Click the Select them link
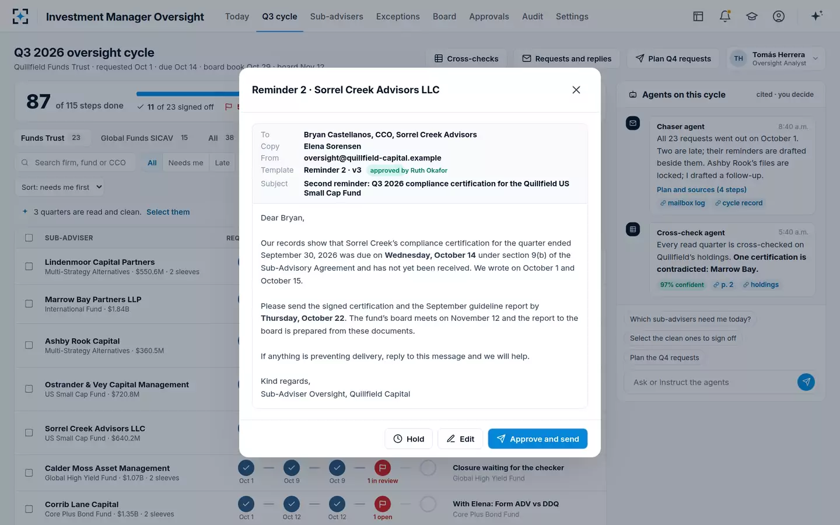The image size is (840, 525). pos(168,212)
